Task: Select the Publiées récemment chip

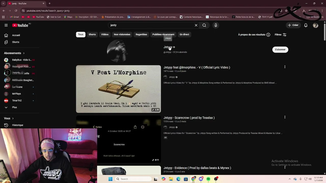Action: pos(163,34)
